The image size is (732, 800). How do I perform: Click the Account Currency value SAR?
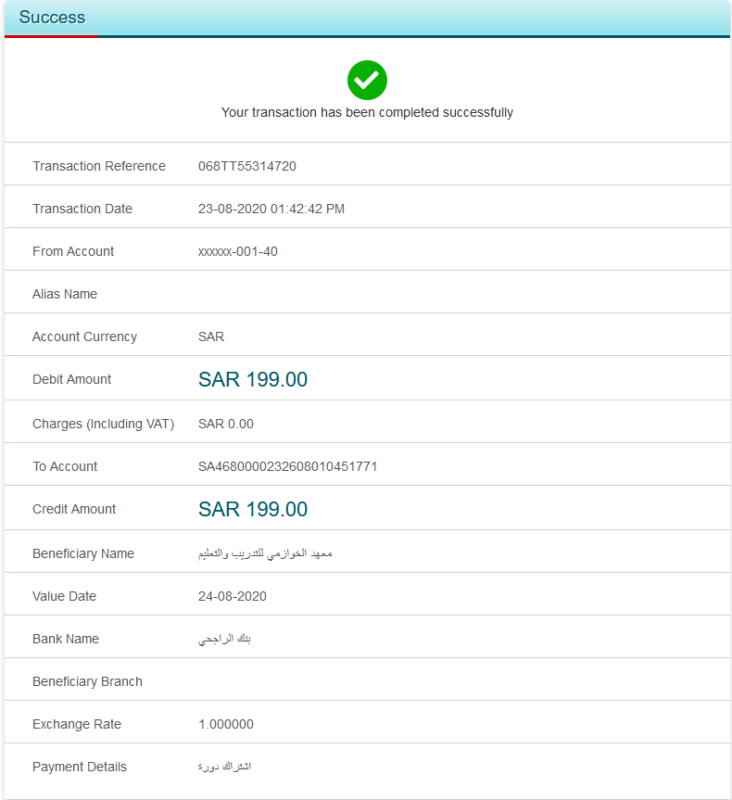pos(211,337)
